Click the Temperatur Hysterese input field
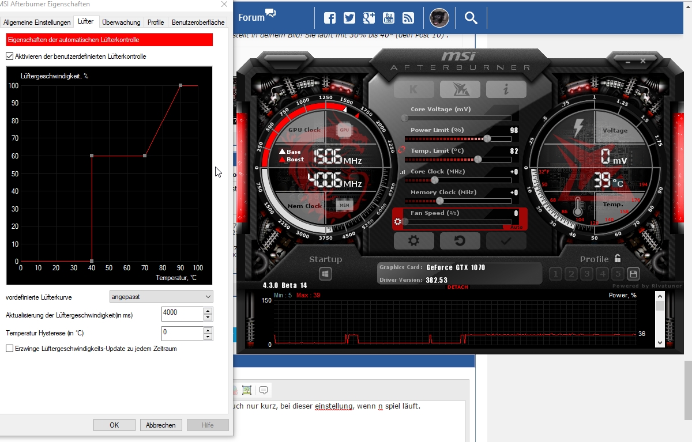Image resolution: width=692 pixels, height=442 pixels. click(x=182, y=334)
